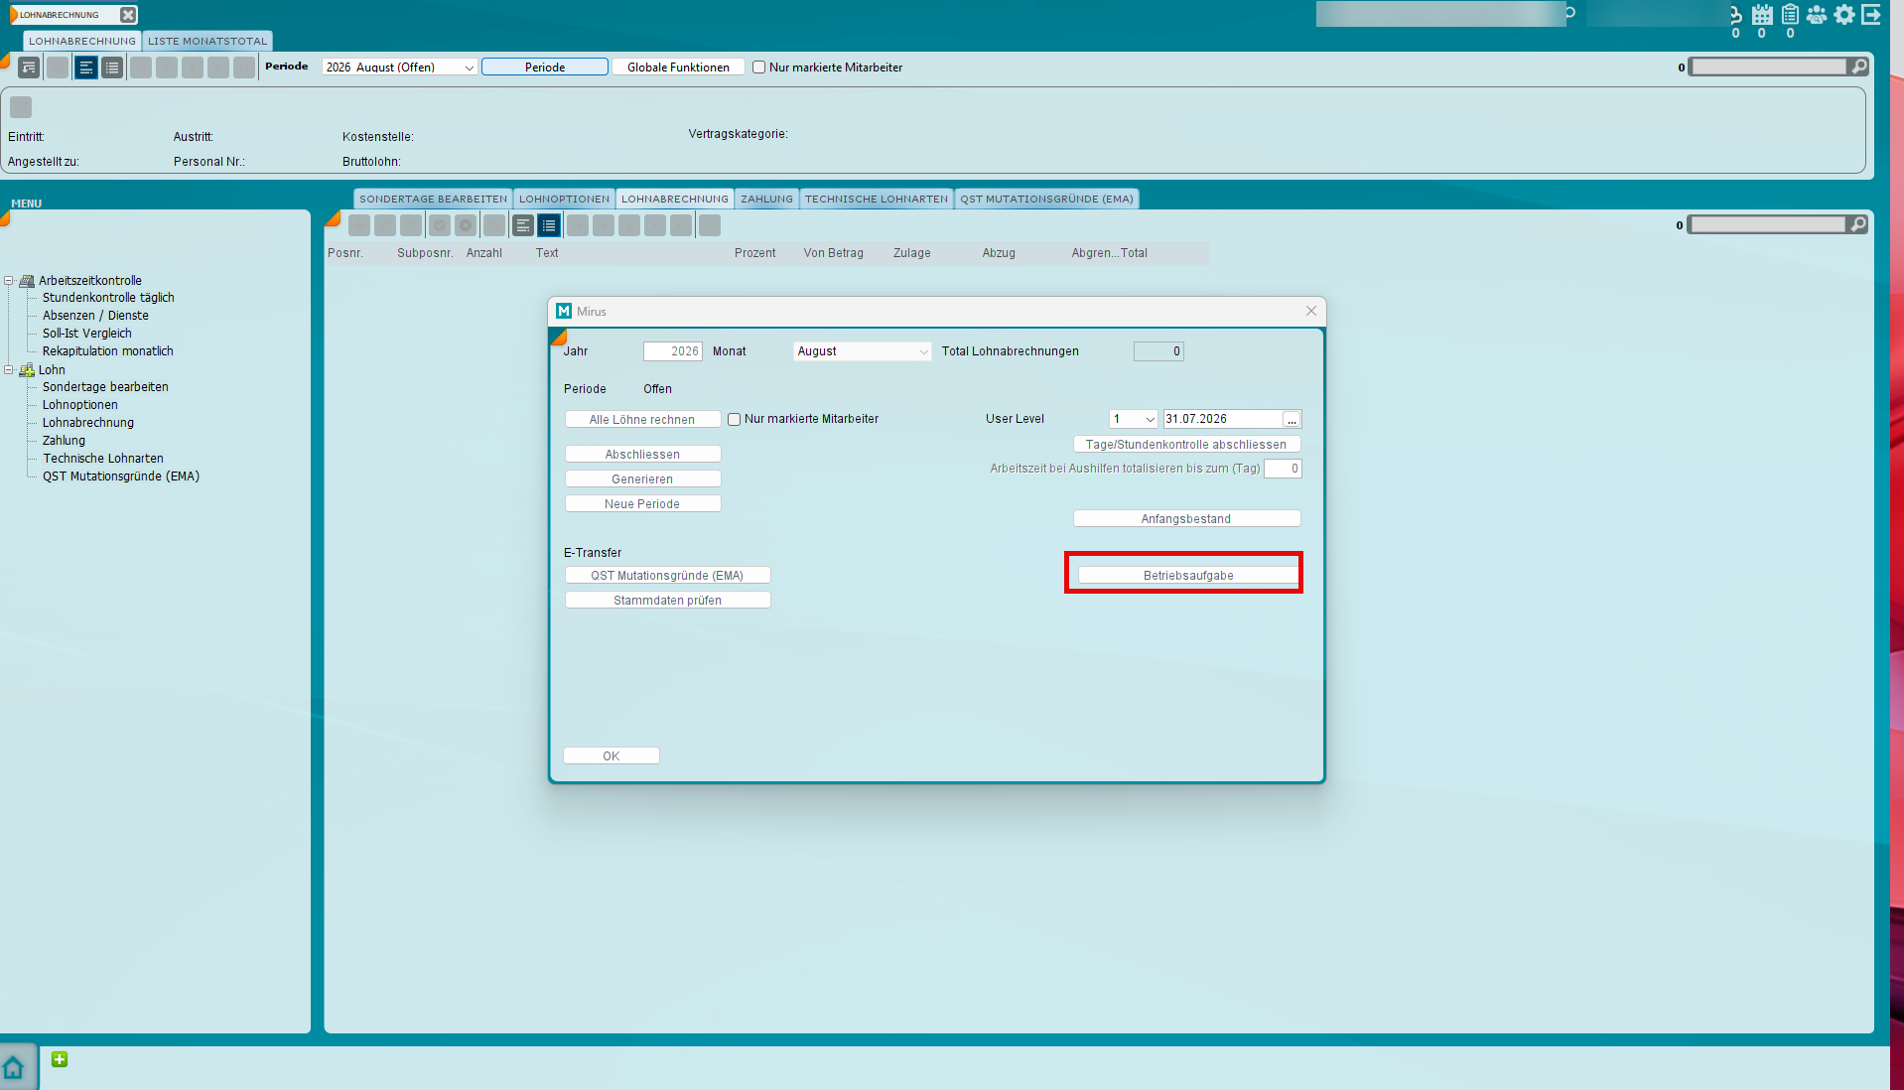The width and height of the screenshot is (1904, 1090).
Task: Log out using the exit arrow icon
Action: tap(1871, 15)
